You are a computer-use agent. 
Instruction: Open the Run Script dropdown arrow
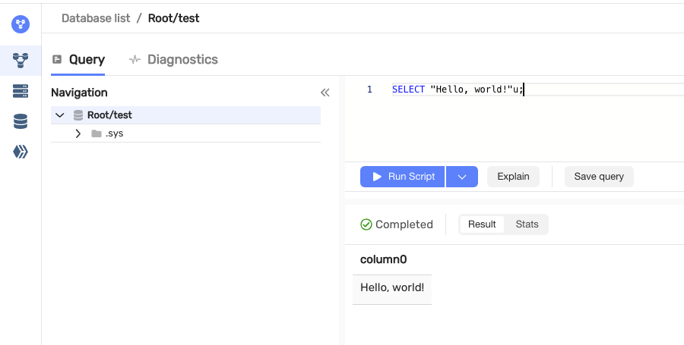[x=461, y=177]
